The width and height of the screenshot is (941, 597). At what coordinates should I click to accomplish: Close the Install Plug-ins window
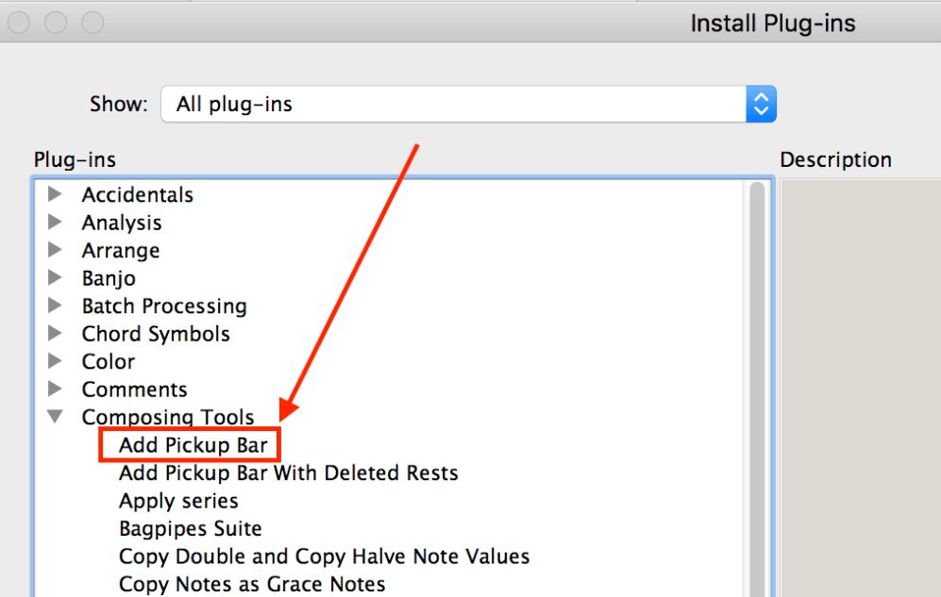tap(20, 21)
